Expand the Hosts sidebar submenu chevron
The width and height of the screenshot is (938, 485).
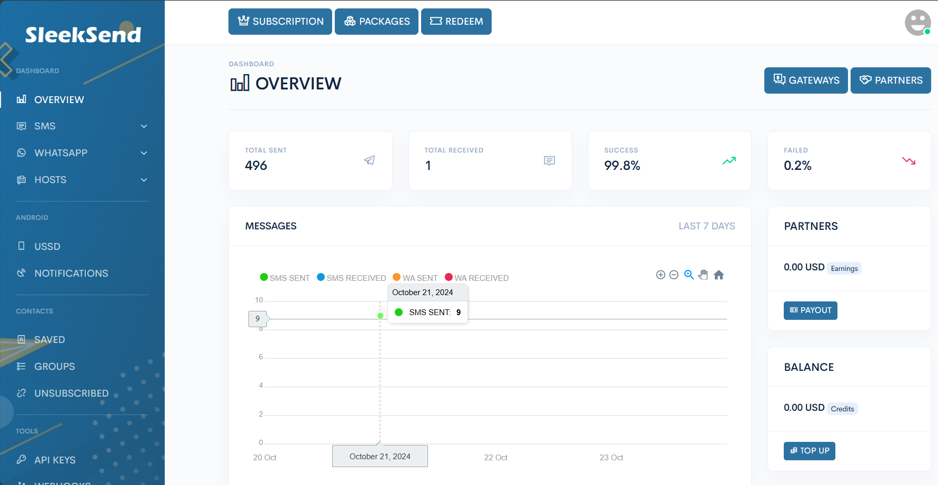point(144,180)
